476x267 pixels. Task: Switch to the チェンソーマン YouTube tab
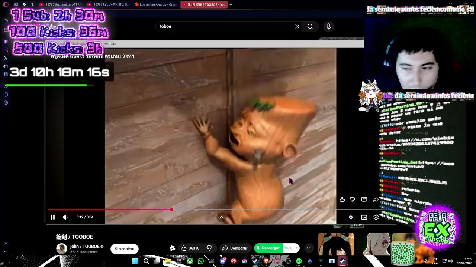(108, 4)
